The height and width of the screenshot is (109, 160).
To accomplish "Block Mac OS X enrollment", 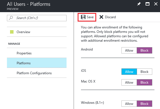I will (x=144, y=83).
